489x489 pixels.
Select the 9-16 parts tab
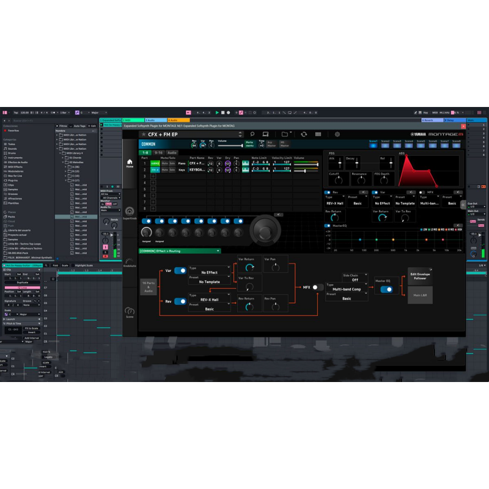click(x=159, y=153)
